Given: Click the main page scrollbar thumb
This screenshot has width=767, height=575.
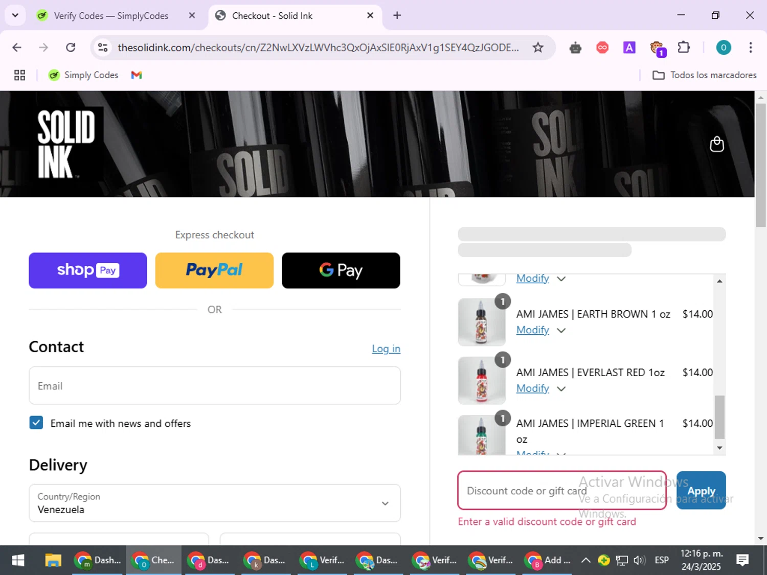Looking at the screenshot, I should click(761, 165).
